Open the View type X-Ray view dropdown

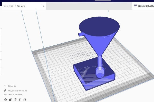coord(24,6)
